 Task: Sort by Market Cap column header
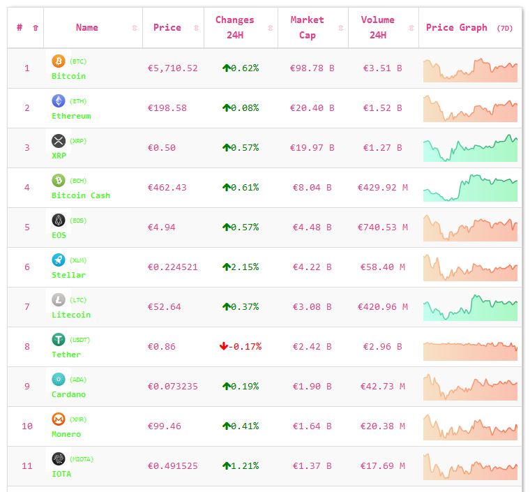click(x=308, y=28)
